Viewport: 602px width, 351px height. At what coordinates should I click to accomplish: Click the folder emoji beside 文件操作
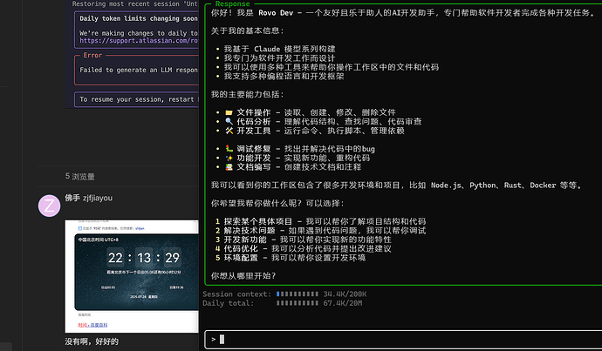tap(229, 112)
